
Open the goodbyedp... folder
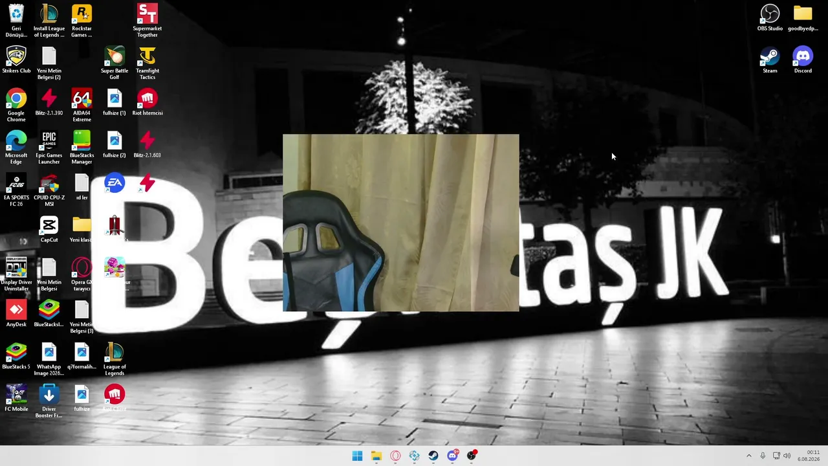click(803, 17)
